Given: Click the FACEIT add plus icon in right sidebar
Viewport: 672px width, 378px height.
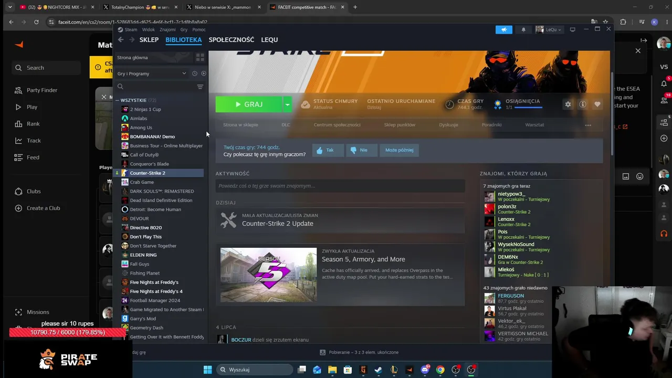Looking at the screenshot, I should (x=664, y=139).
